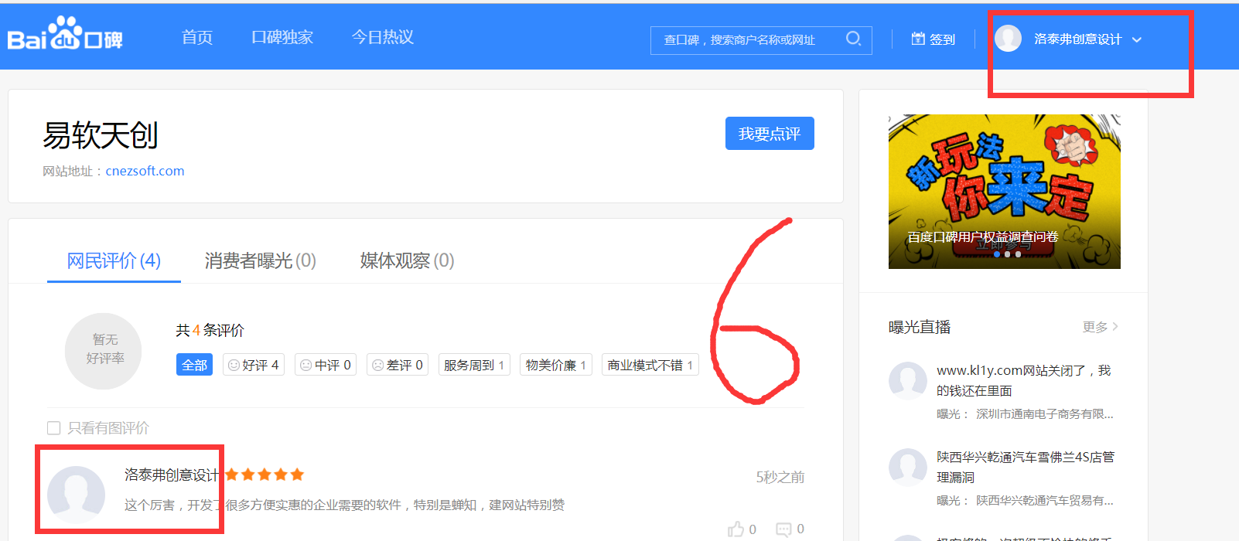Open comments via the speech bubble icon
This screenshot has width=1239, height=541.
(783, 529)
